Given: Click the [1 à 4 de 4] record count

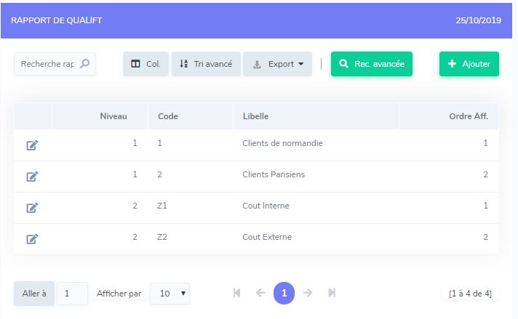Looking at the screenshot, I should click(470, 294).
